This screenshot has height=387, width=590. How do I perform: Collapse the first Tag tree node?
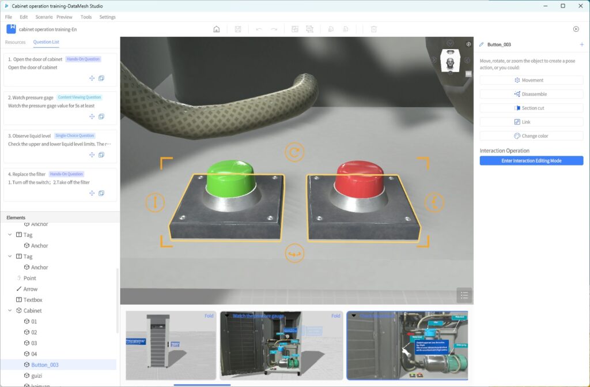point(10,235)
